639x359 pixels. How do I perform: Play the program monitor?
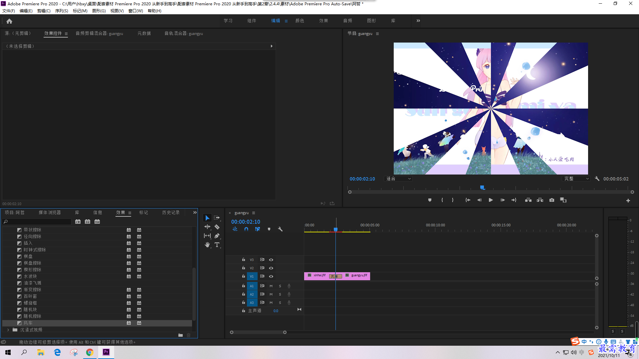[491, 200]
